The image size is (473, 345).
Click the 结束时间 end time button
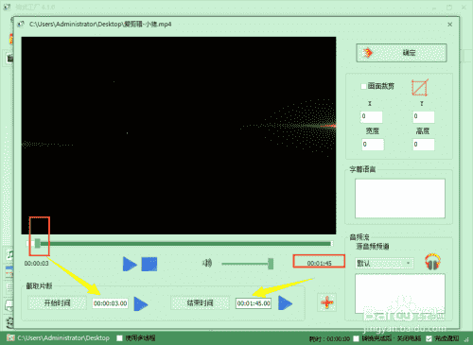tap(200, 303)
